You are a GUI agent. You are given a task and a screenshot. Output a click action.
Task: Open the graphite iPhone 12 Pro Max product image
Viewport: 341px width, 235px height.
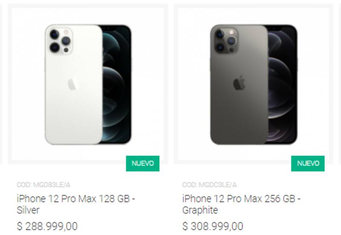click(253, 84)
